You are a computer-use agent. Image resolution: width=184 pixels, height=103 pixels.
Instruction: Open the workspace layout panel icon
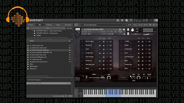tap(126, 20)
